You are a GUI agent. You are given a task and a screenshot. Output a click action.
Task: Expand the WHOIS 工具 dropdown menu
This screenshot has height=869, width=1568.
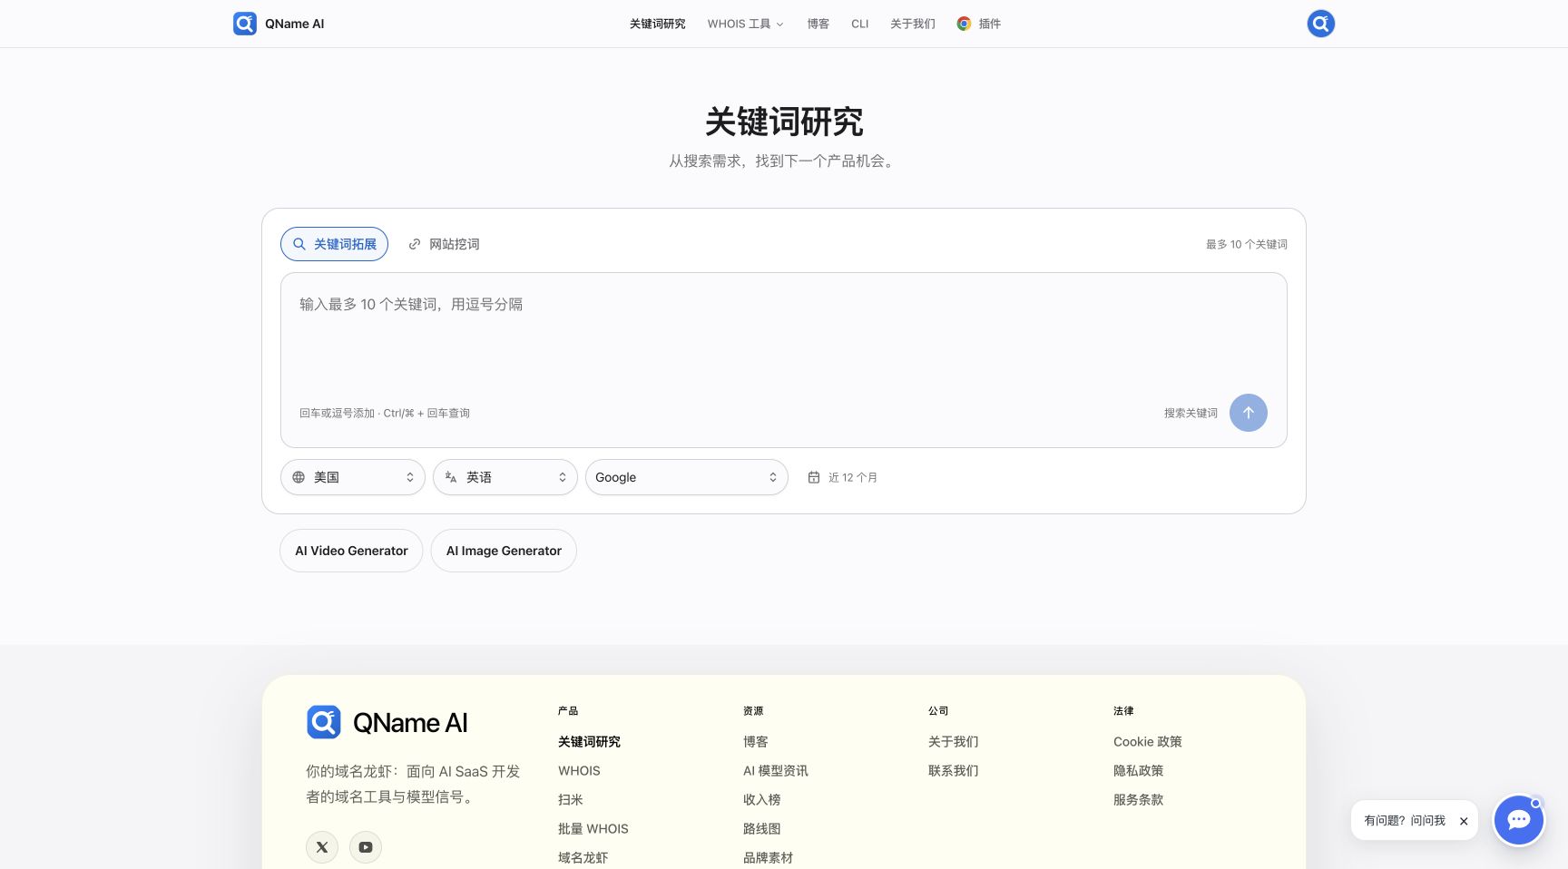click(x=745, y=24)
